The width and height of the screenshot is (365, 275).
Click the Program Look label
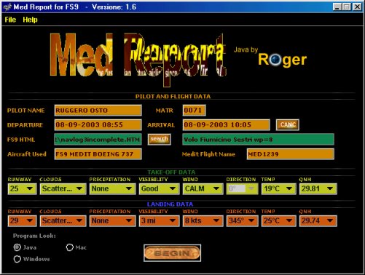[x=34, y=236]
